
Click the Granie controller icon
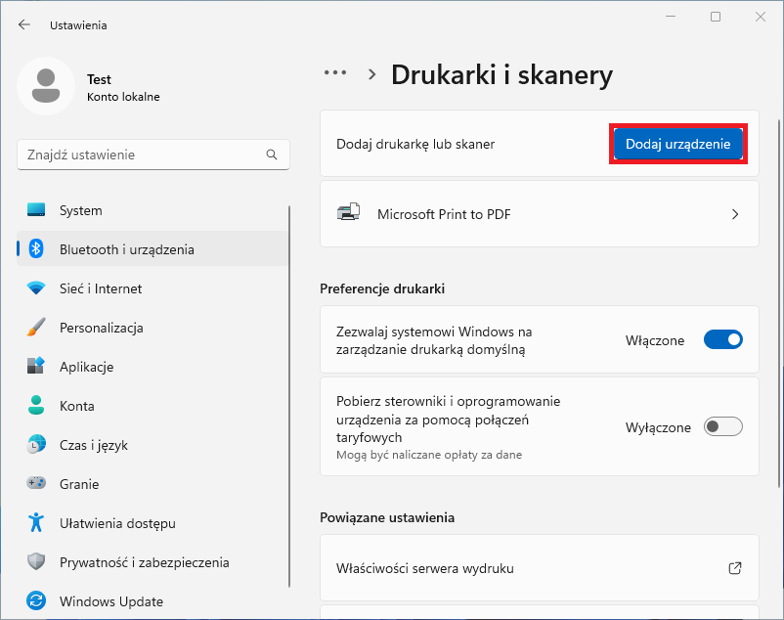[36, 483]
